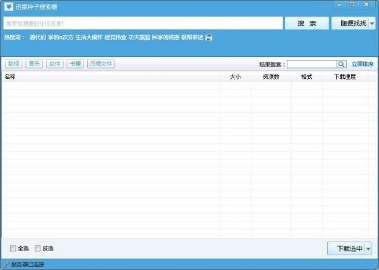The width and height of the screenshot is (379, 270).
Task: Sort by the 名称 column header
Action: [111, 77]
